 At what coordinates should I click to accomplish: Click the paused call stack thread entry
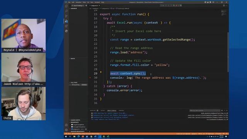(79, 85)
